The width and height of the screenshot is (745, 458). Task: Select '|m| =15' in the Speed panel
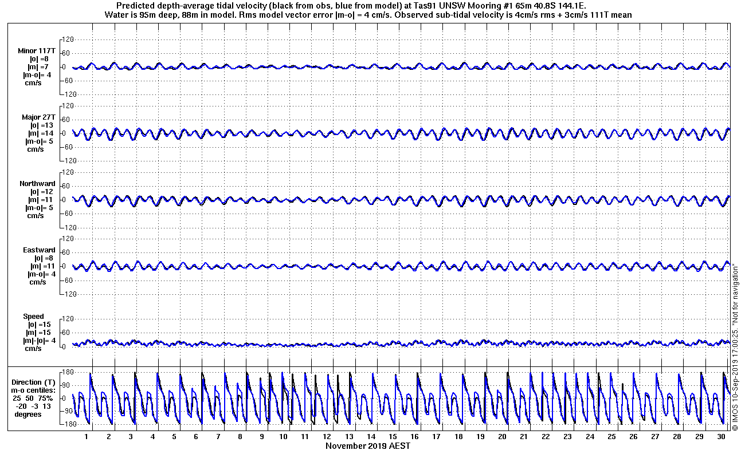click(x=40, y=333)
